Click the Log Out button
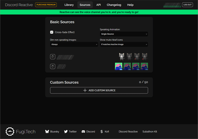Viewport: 198px width, 139px height. (187, 5)
